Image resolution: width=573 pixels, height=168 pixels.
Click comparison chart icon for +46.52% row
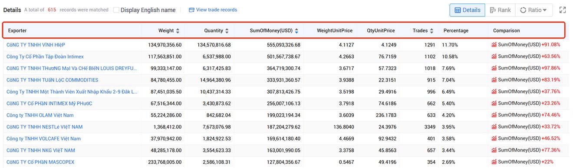[494, 138]
